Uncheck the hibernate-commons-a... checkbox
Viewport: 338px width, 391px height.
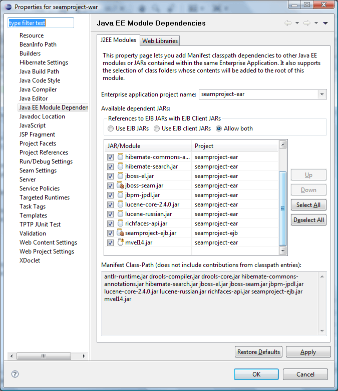pos(110,157)
